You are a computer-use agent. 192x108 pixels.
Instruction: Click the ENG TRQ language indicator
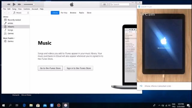[174, 105]
